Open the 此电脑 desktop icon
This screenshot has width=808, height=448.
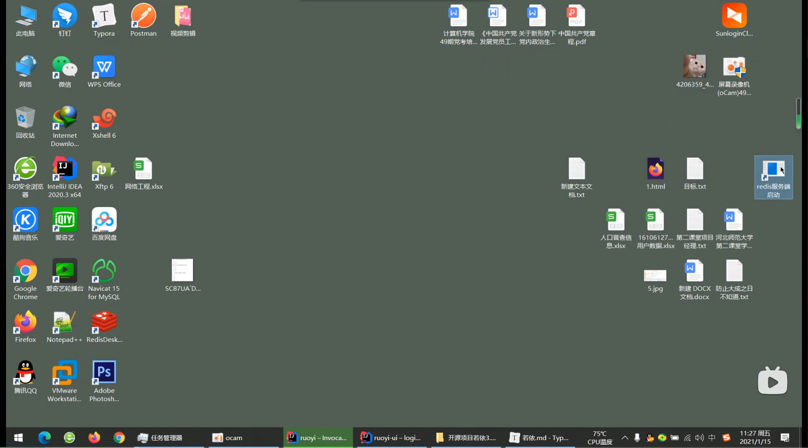(x=25, y=20)
